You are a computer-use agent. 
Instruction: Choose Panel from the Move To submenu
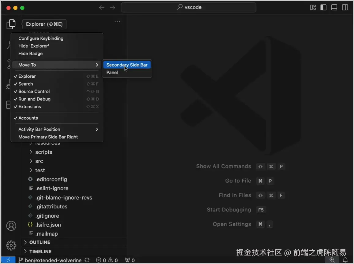pos(112,72)
